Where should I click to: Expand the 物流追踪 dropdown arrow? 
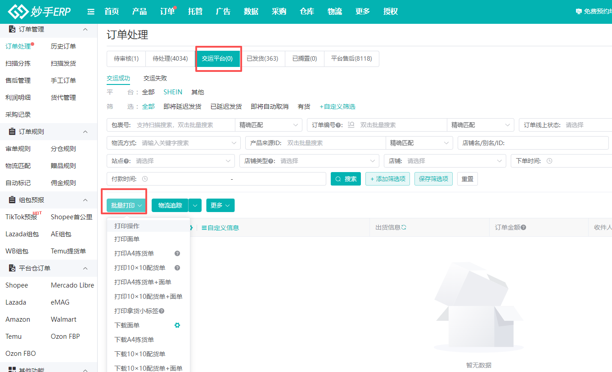coord(195,205)
